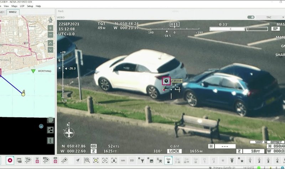The width and height of the screenshot is (285, 169).
Task: Click the map north arrow indicator
Action: pos(51,20)
